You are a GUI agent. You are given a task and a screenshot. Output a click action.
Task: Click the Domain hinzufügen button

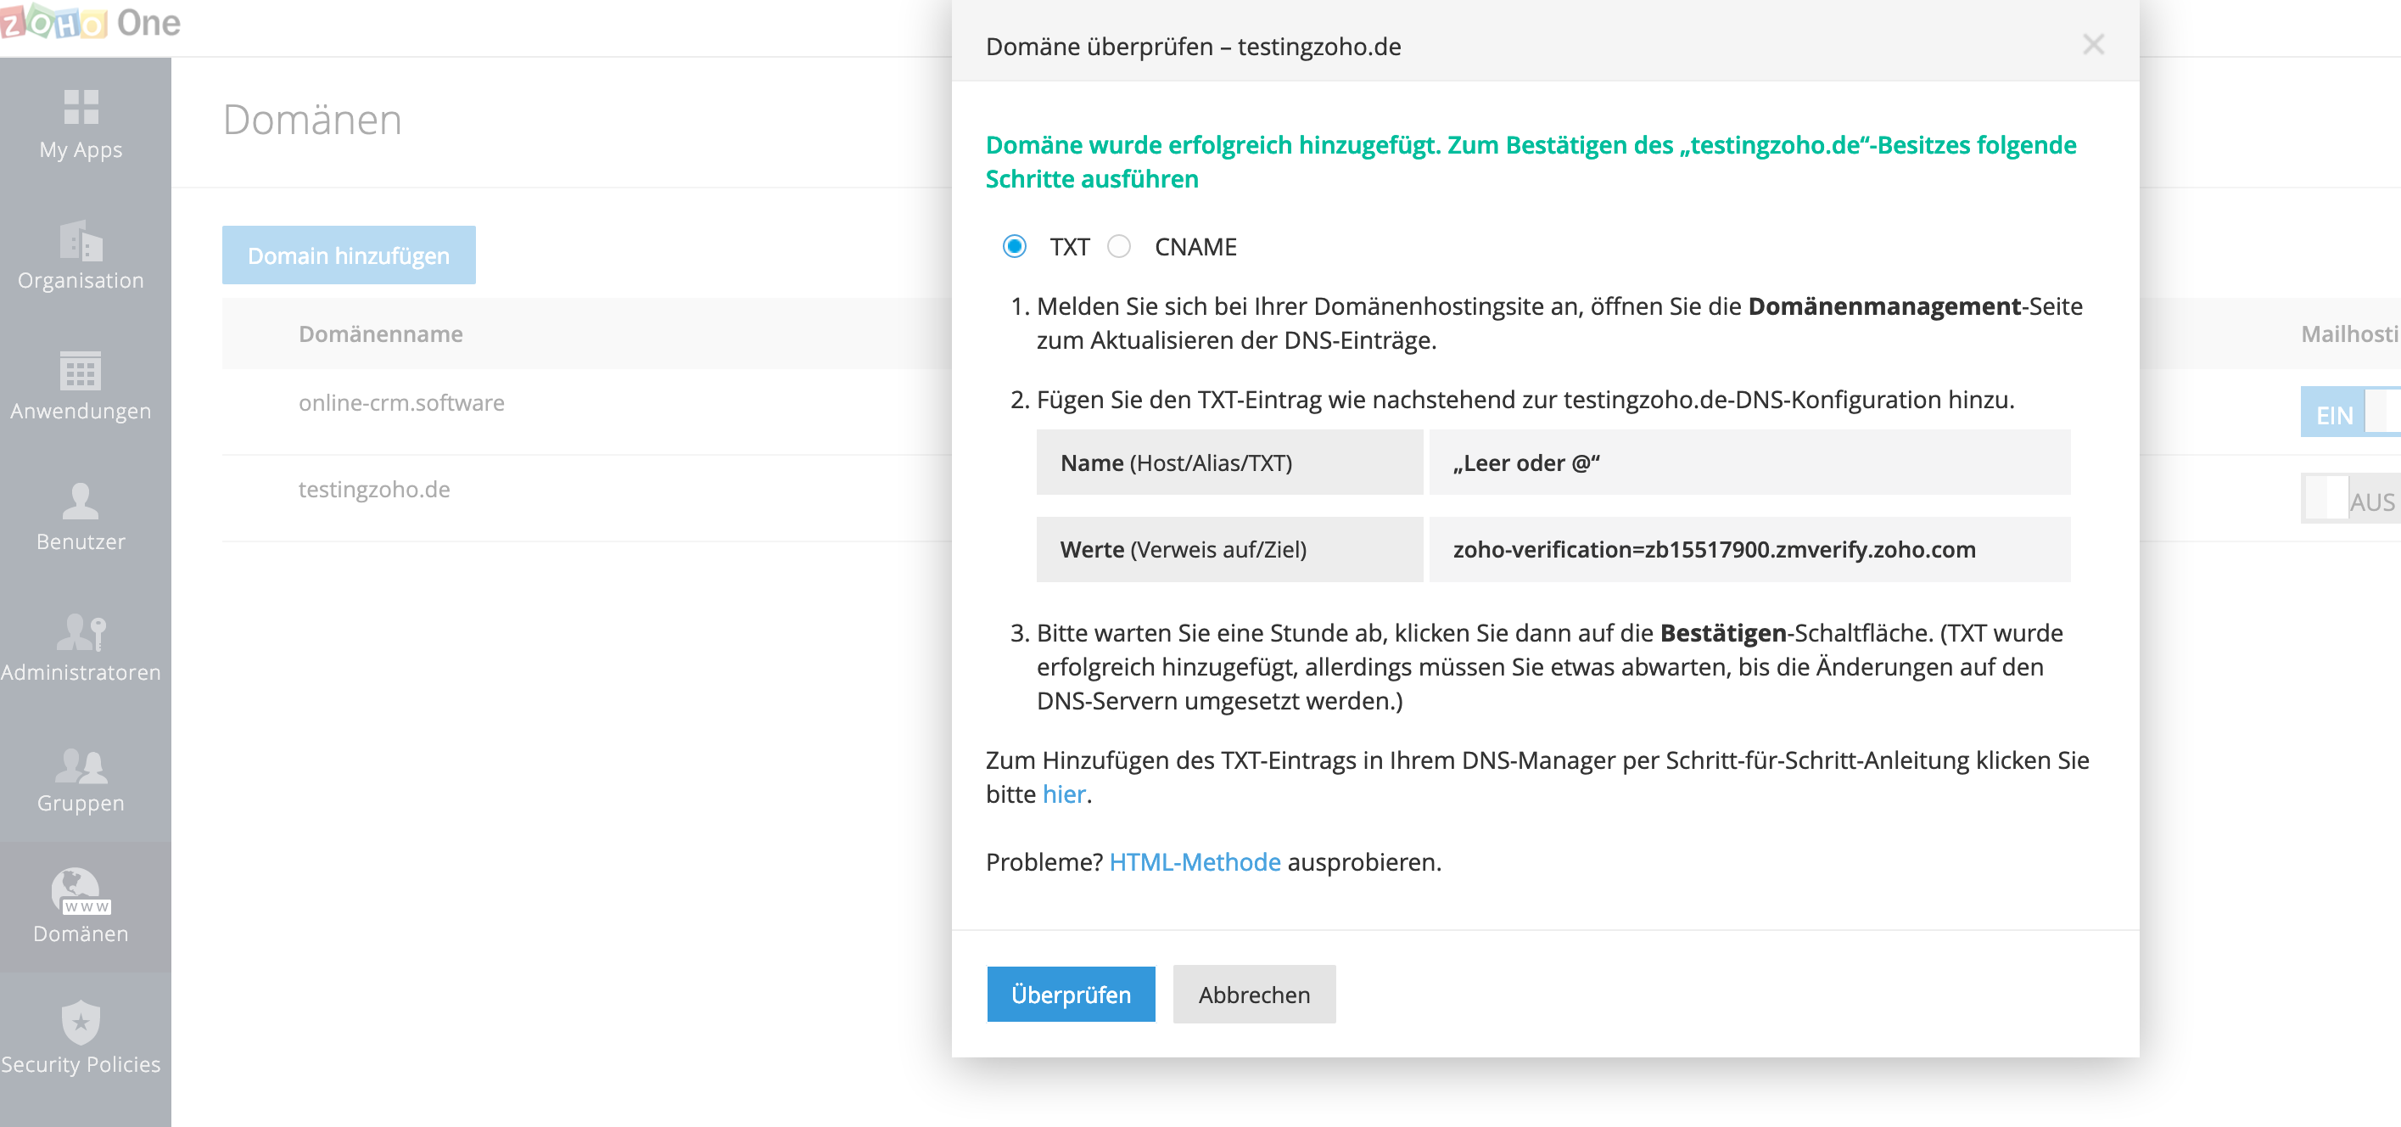pyautogui.click(x=349, y=255)
